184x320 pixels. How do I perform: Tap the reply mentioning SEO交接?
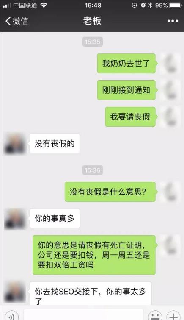click(x=90, y=294)
